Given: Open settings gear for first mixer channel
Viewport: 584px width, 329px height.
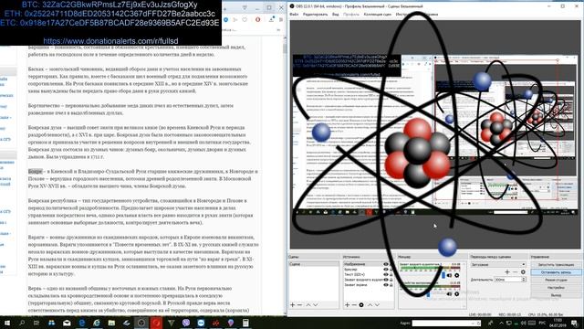Looking at the screenshot, I should 456,275.
